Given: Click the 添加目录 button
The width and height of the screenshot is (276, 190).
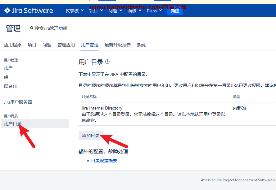Looking at the screenshot, I should click(90, 136).
